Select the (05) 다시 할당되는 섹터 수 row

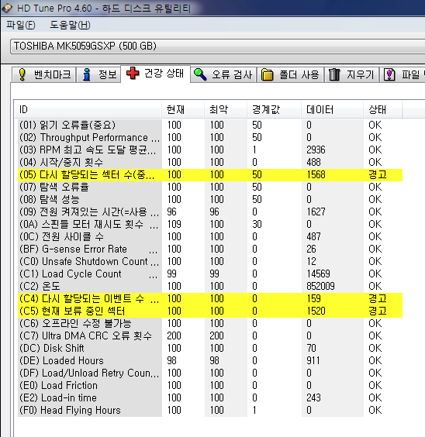pyautogui.click(x=210, y=175)
